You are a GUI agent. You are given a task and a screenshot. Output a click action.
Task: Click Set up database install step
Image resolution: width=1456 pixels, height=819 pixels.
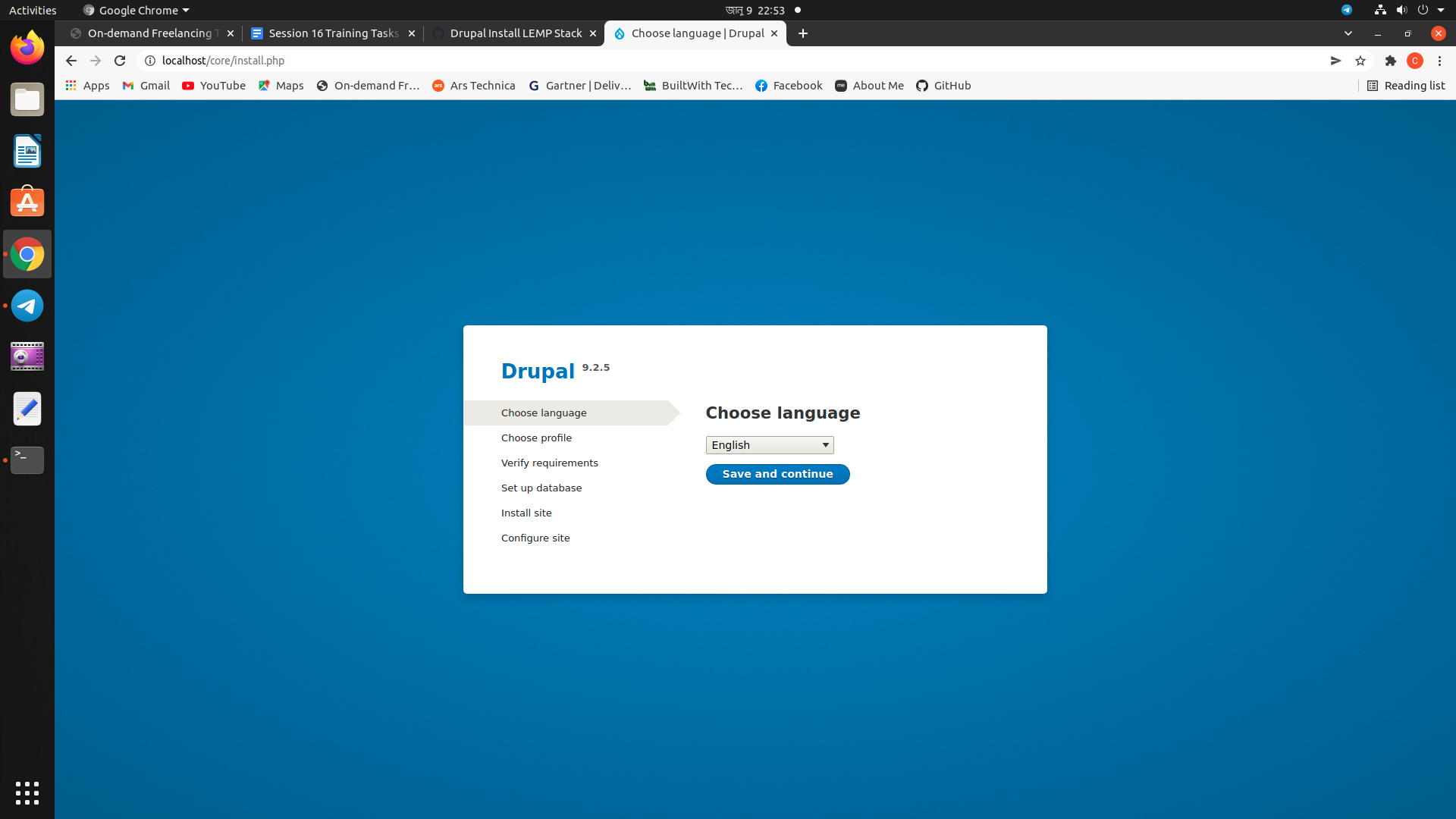[541, 488]
